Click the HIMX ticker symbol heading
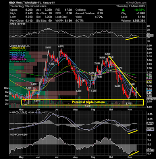 click(12, 2)
